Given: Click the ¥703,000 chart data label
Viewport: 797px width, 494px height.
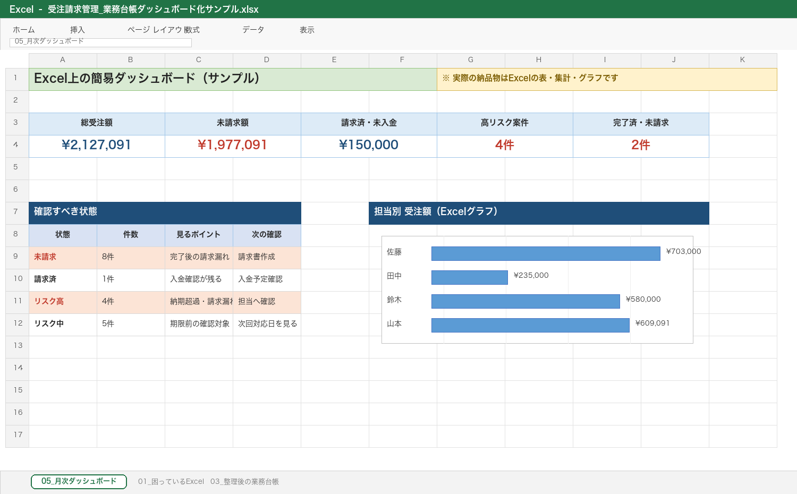Looking at the screenshot, I should pyautogui.click(x=684, y=251).
